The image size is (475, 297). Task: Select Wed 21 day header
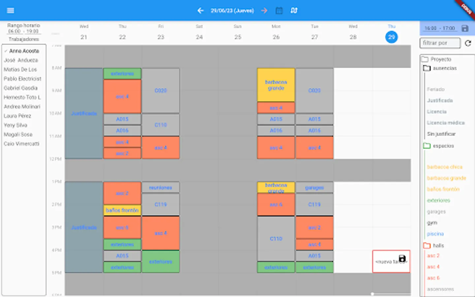click(x=84, y=32)
